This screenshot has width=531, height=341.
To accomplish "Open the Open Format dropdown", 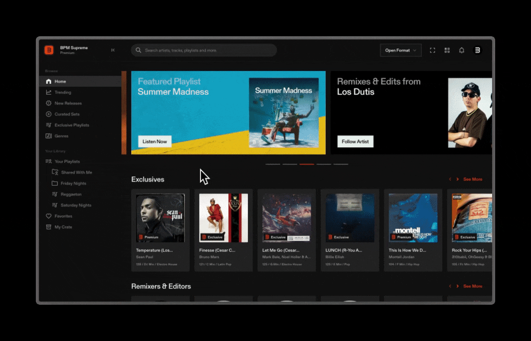I will (x=401, y=50).
